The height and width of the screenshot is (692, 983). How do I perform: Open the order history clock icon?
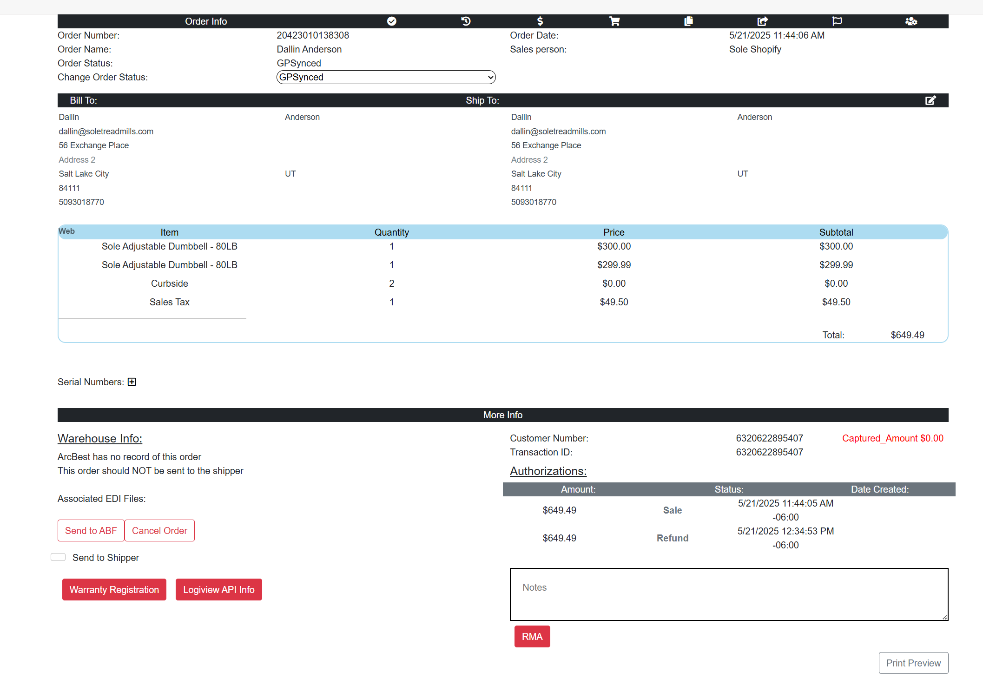click(x=466, y=21)
